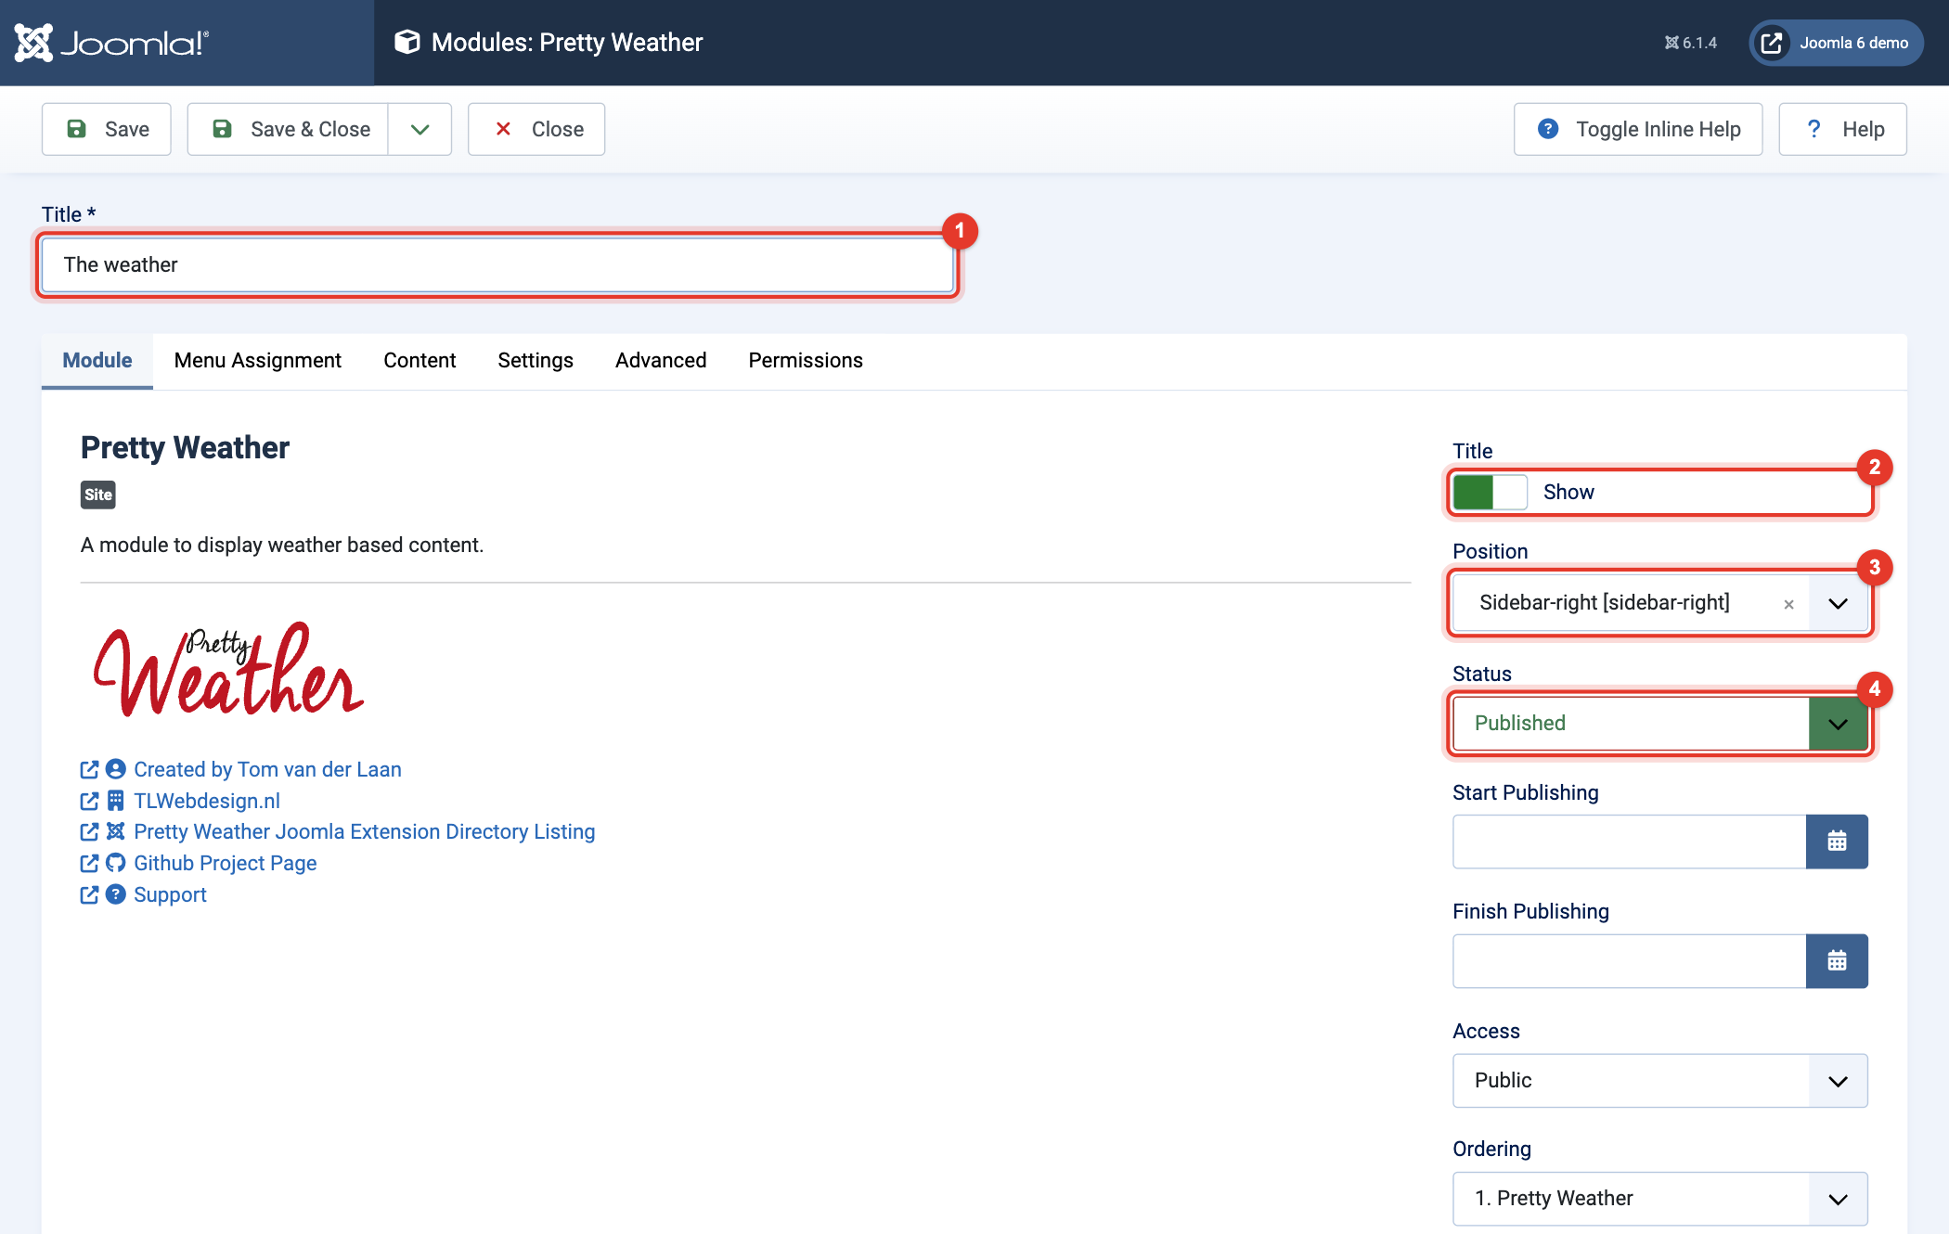Image resolution: width=1949 pixels, height=1234 pixels.
Task: Open TLWebdesign.nl link
Action: (x=207, y=801)
